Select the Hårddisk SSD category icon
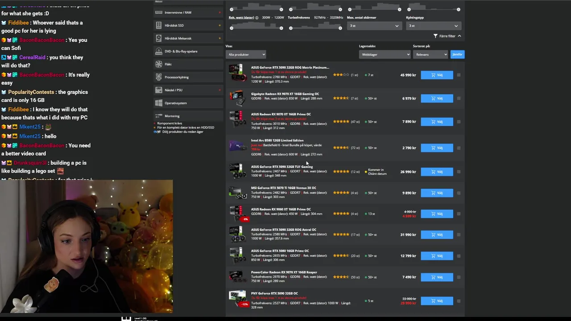This screenshot has height=321, width=571. 158,25
